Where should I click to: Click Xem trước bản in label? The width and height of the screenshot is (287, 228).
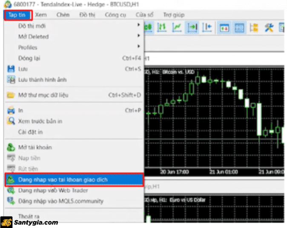40,121
